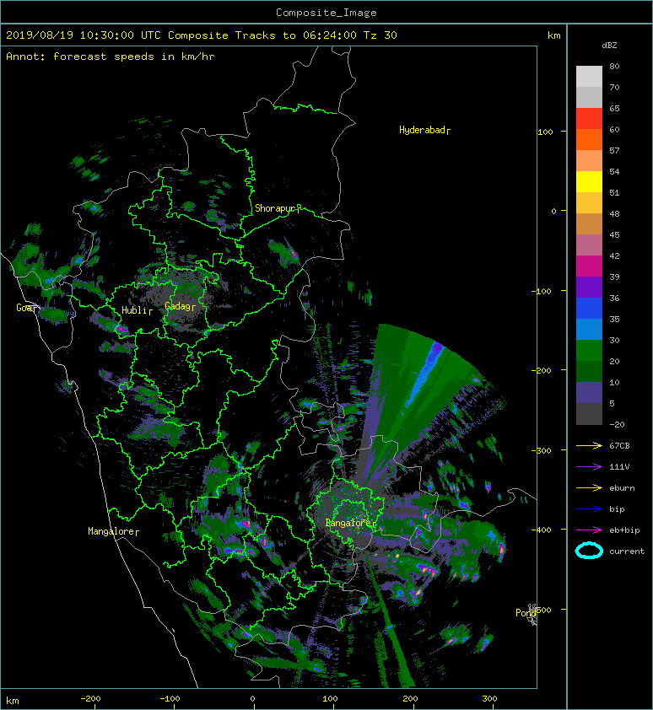Pick the brown swatch between 48 and 45
The image size is (653, 710).
589,223
